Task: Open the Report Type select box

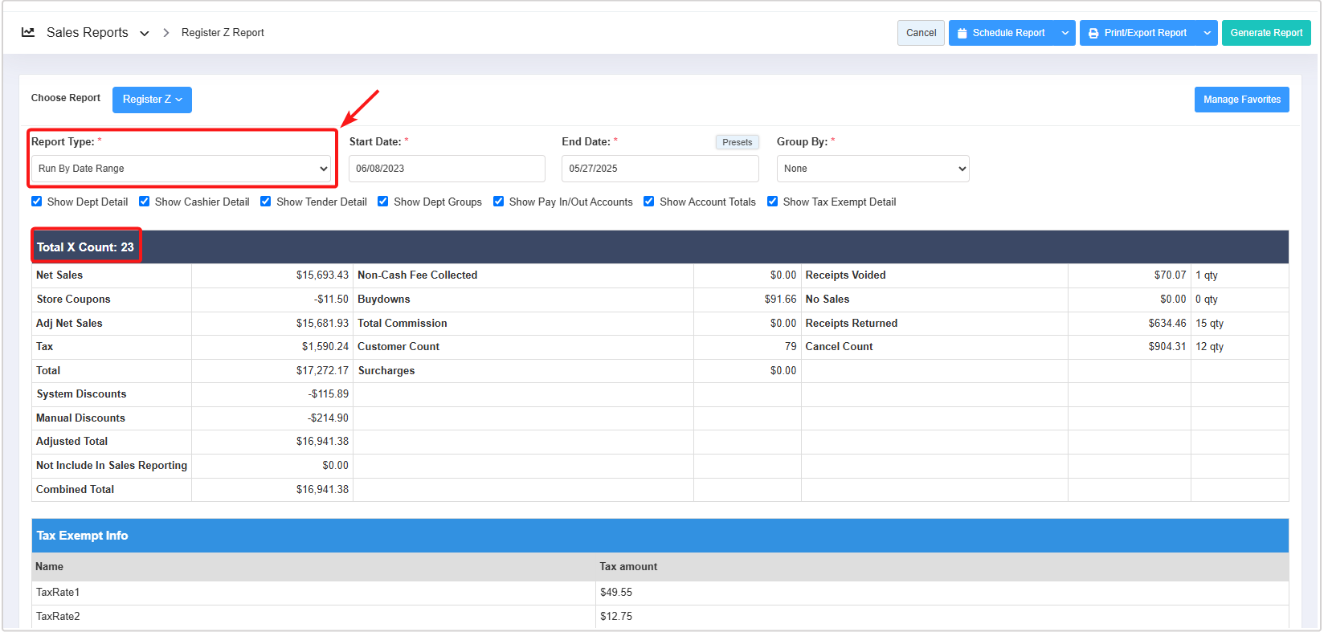Action: point(182,169)
